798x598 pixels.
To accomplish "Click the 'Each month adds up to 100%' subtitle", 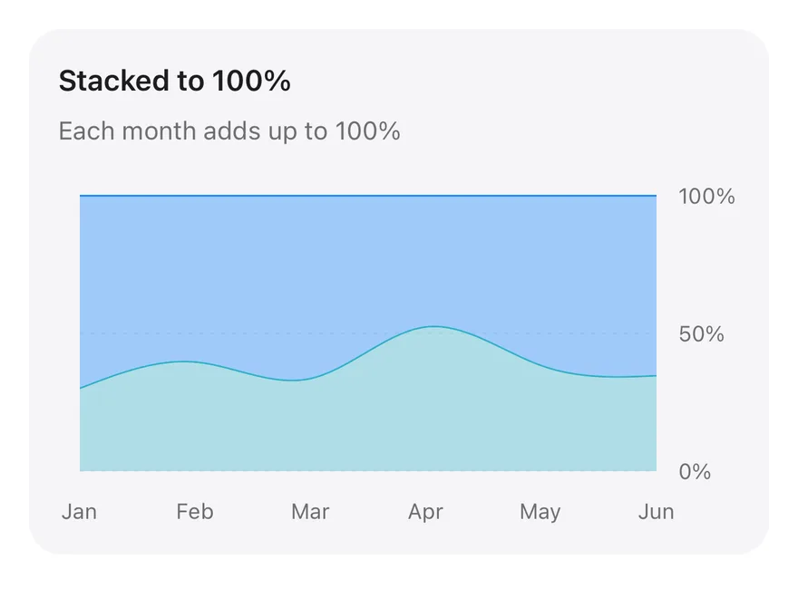I will (229, 131).
